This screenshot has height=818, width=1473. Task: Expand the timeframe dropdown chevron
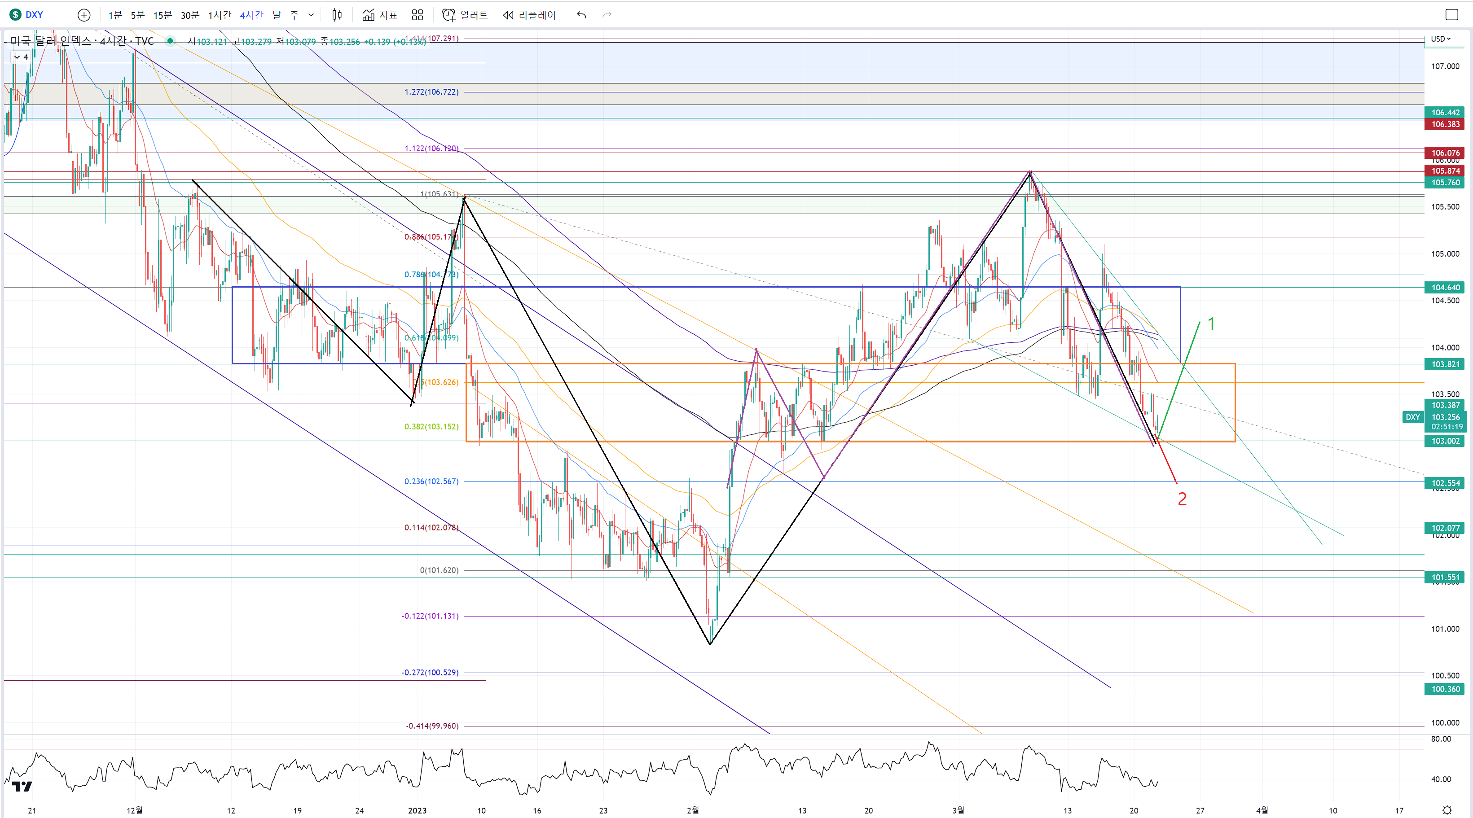pyautogui.click(x=311, y=15)
